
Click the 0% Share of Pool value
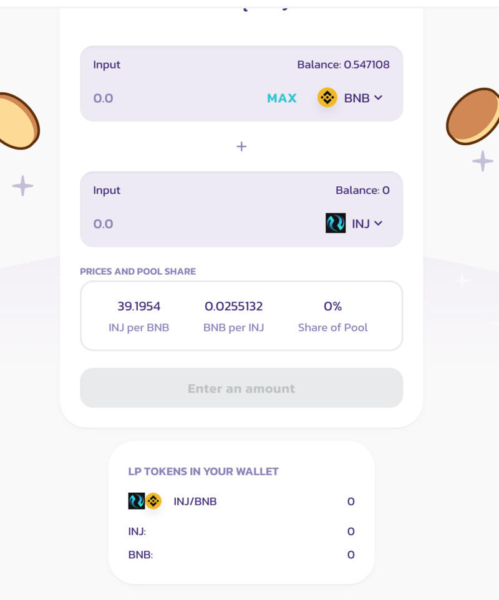tap(332, 307)
